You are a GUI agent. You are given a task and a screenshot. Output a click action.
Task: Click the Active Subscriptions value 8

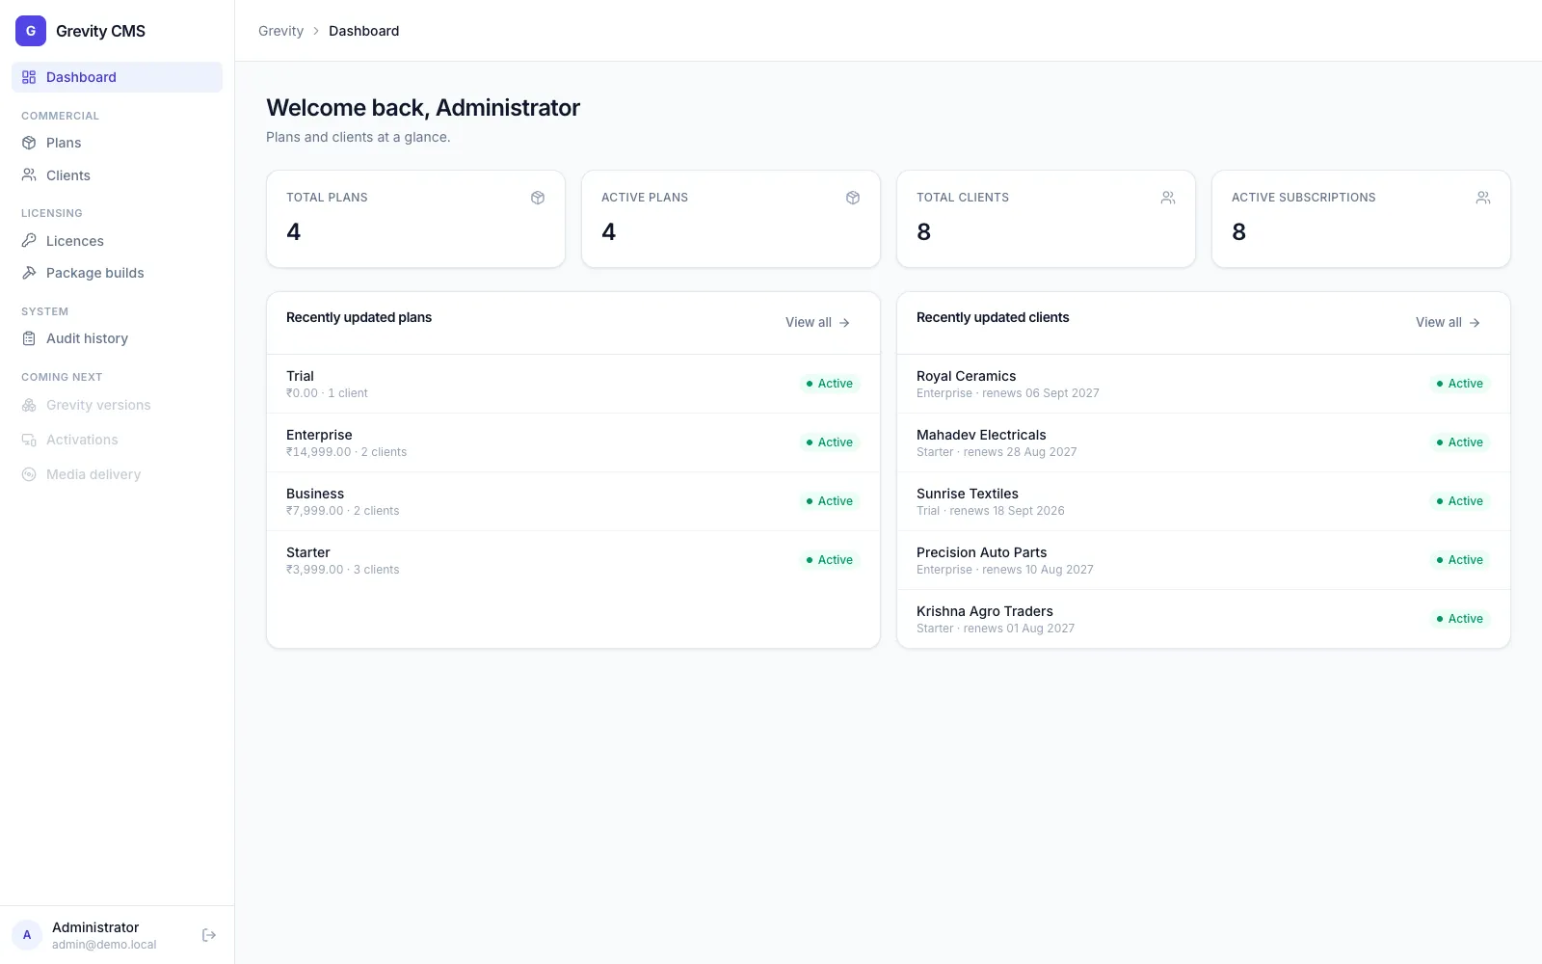pos(1239,232)
